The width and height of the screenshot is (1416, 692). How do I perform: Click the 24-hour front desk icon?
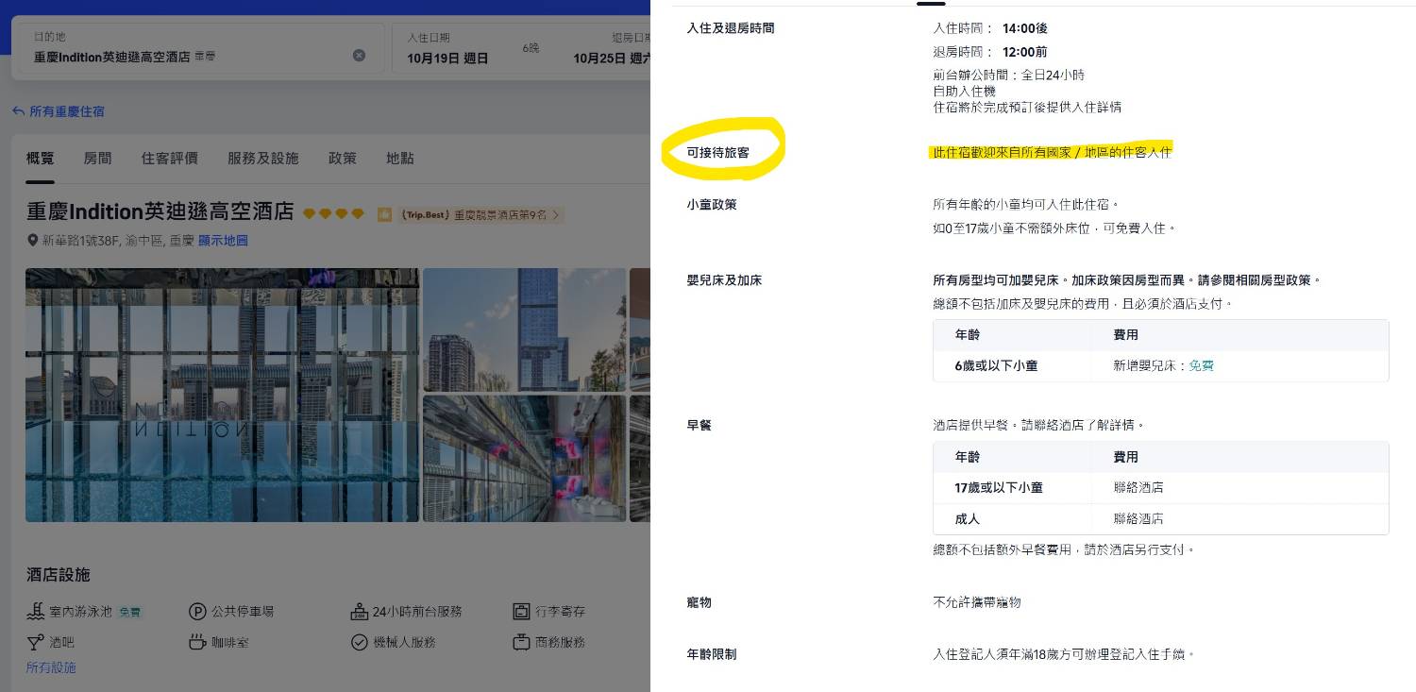click(359, 612)
